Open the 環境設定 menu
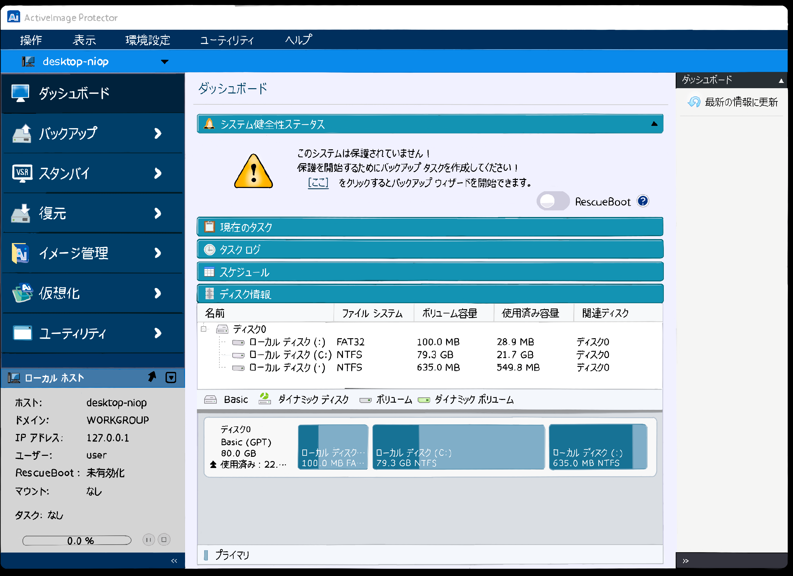This screenshot has height=576, width=793. coord(148,40)
